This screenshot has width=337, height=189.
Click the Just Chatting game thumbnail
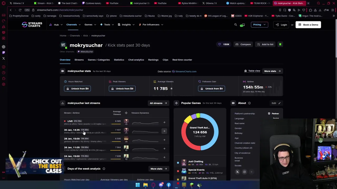tap(184, 162)
